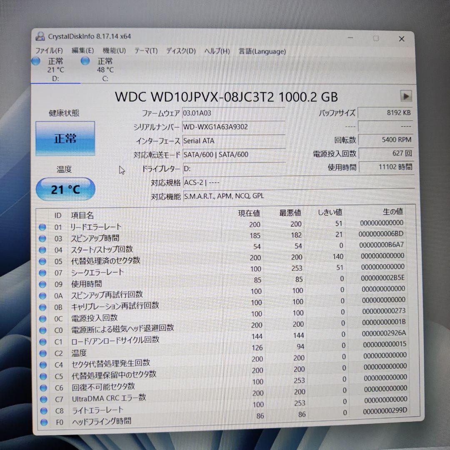This screenshot has width=450, height=450.
Task: Click the next disk arrow button
Action: click(406, 96)
